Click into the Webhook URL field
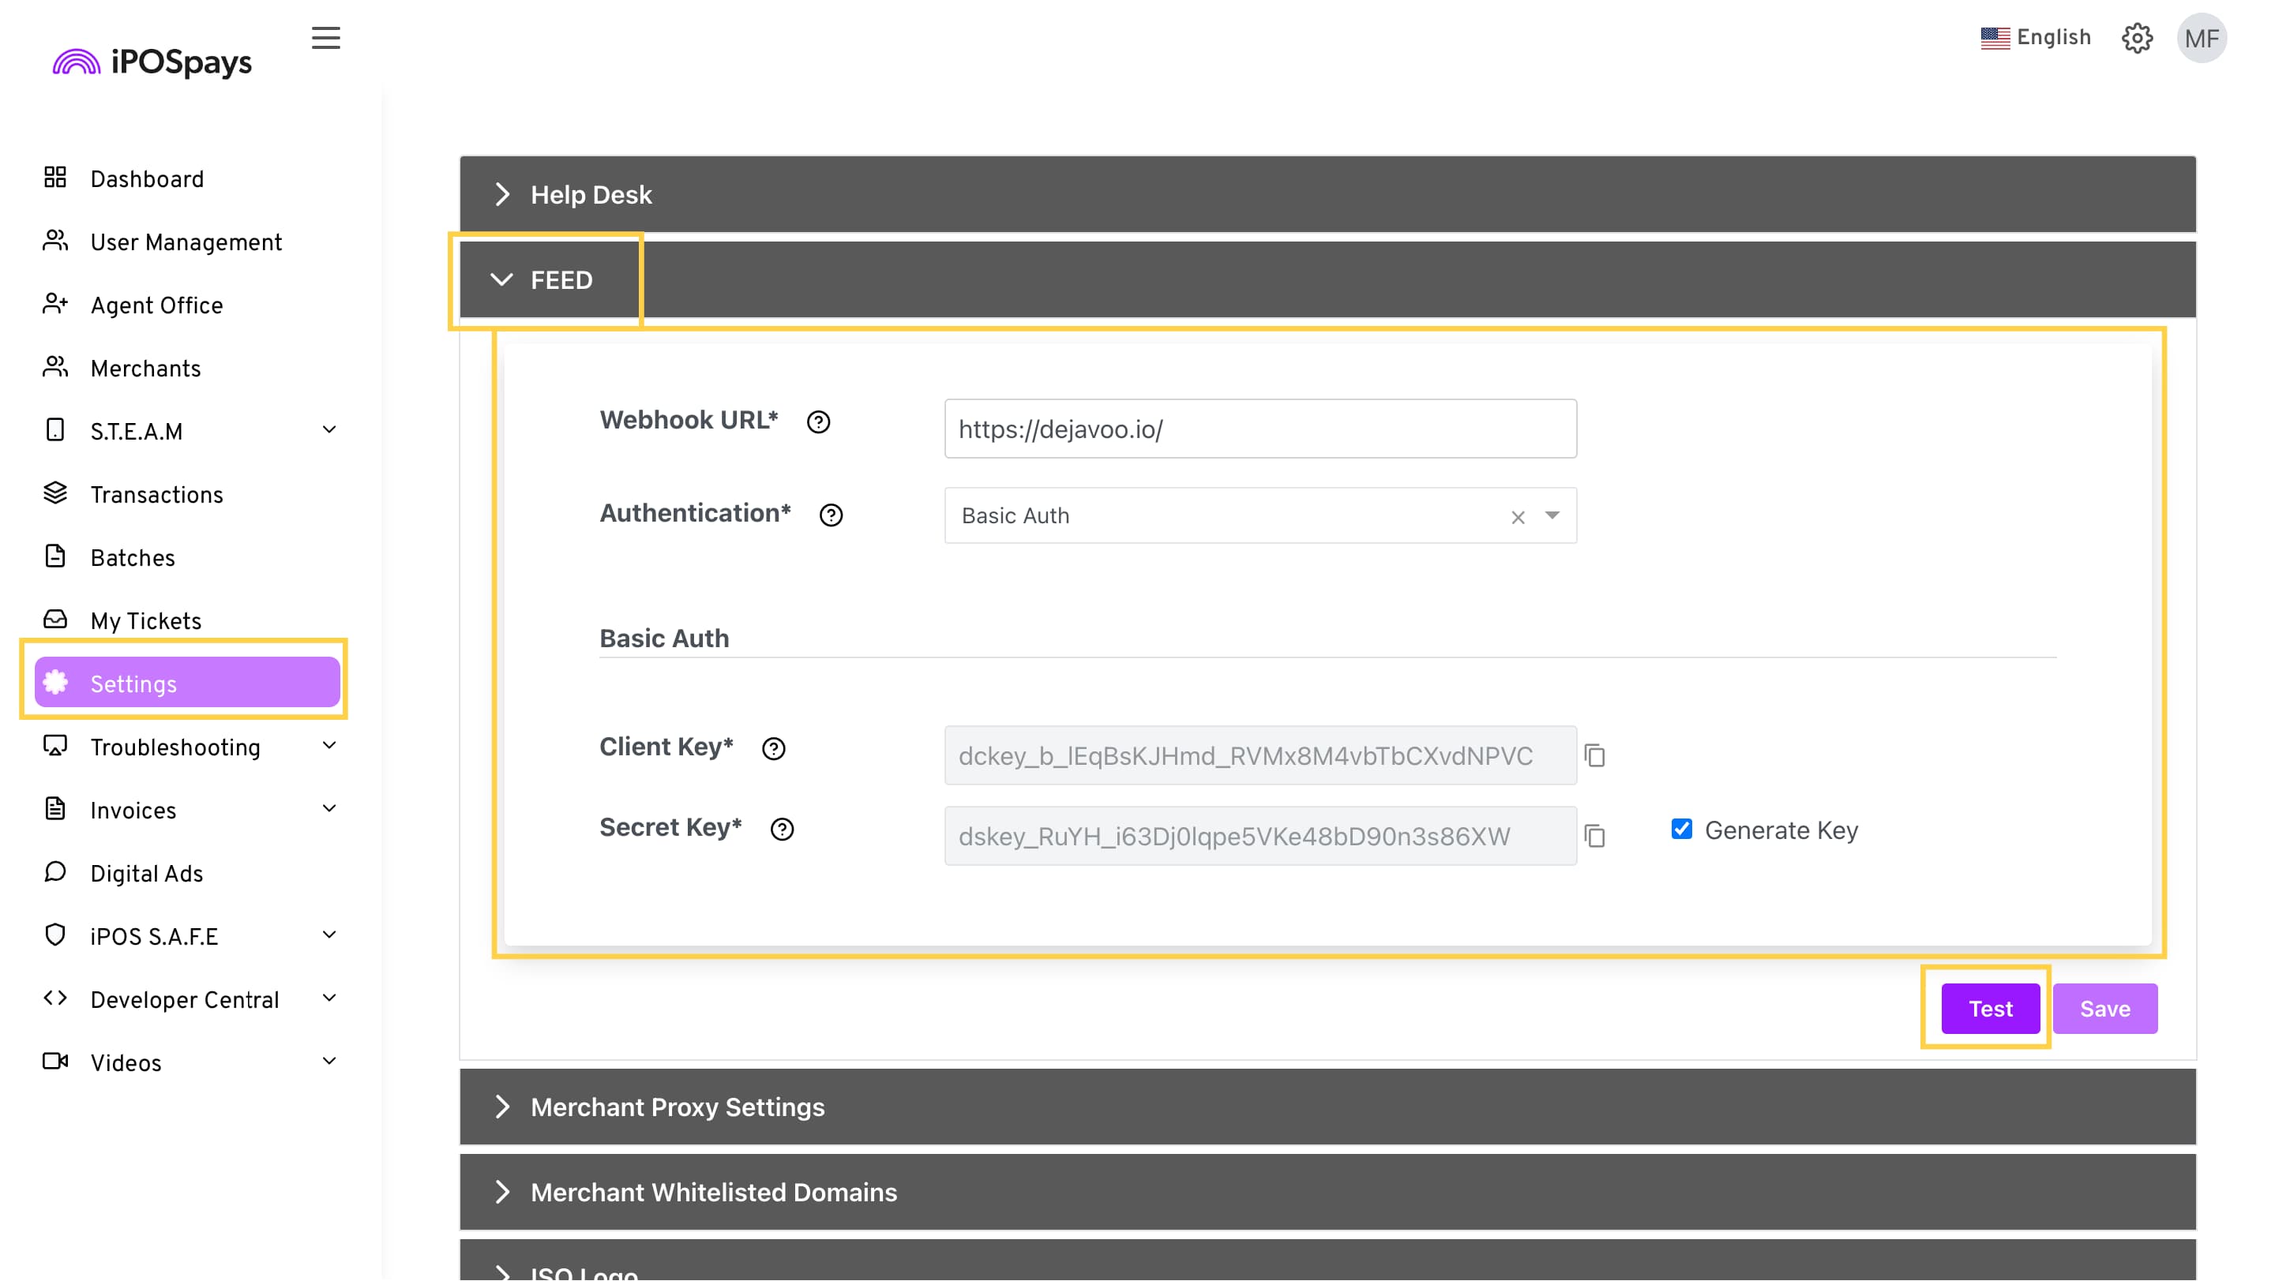Viewport: 2275px width, 1281px height. tap(1260, 429)
